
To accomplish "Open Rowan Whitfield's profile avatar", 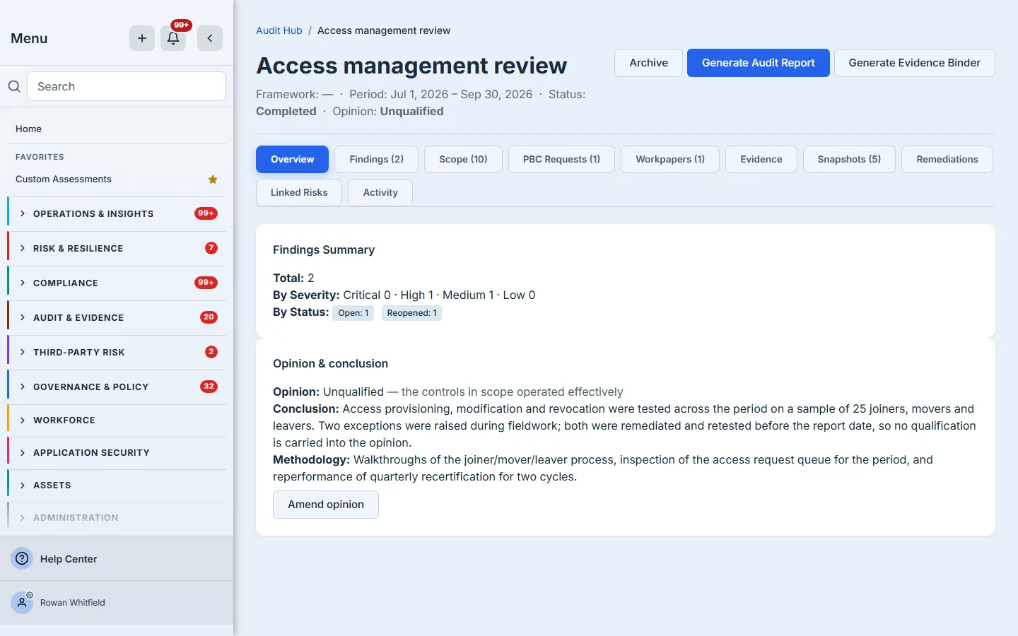I will click(x=22, y=603).
